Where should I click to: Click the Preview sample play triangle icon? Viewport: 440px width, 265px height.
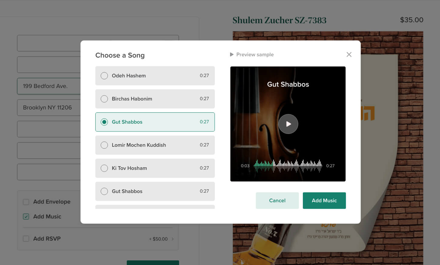pyautogui.click(x=232, y=54)
